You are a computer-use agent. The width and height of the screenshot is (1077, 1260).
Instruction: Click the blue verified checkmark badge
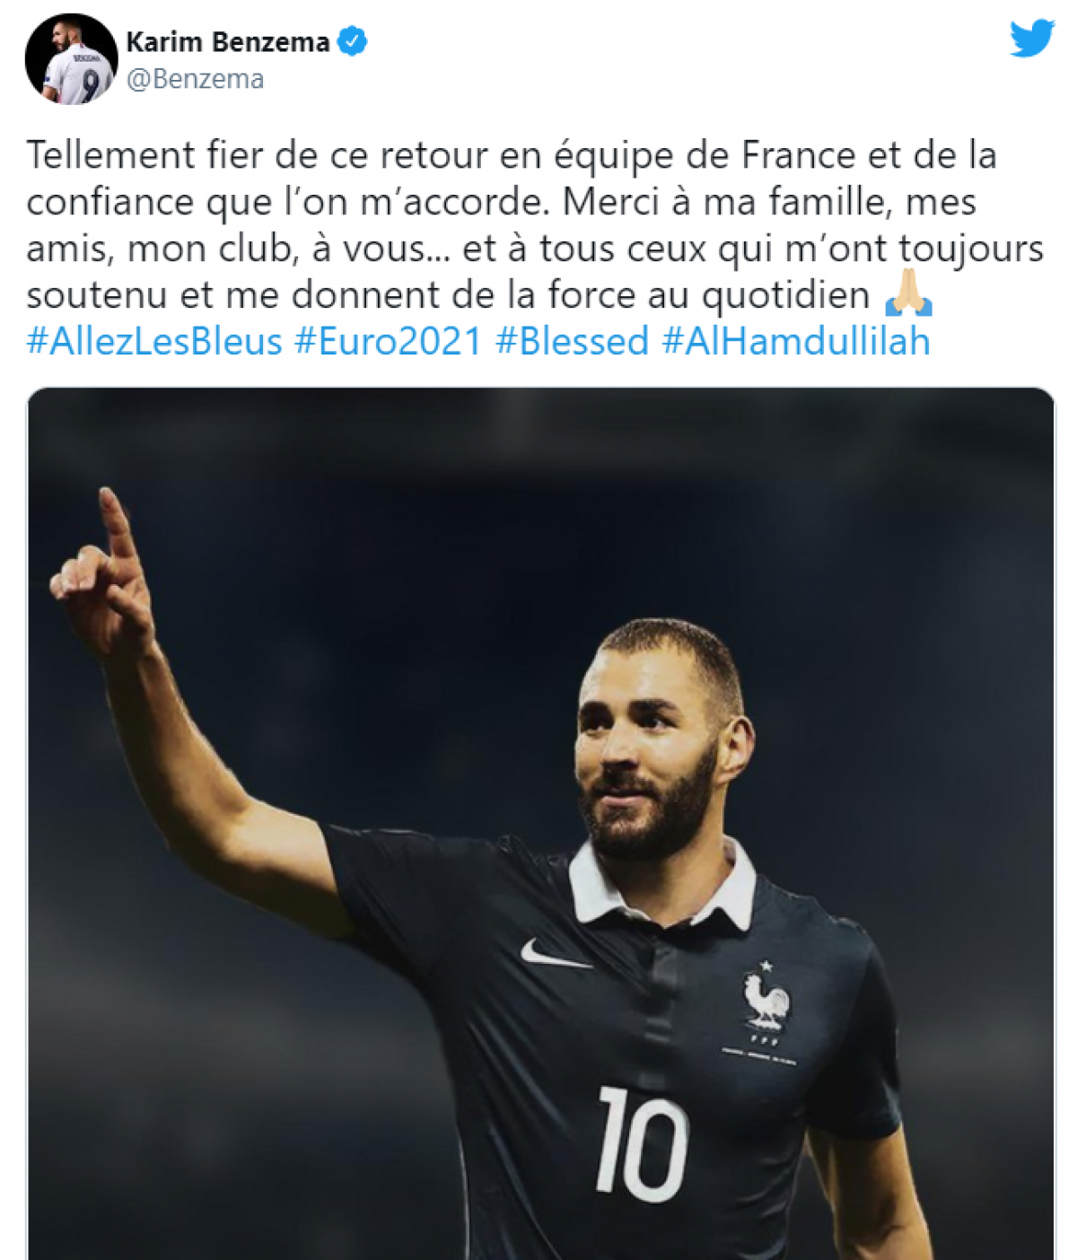[352, 41]
